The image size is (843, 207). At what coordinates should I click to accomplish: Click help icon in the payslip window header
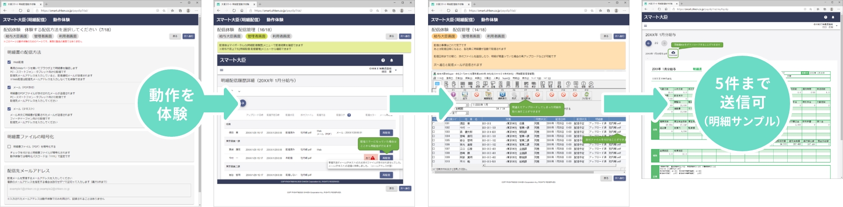pos(827,17)
